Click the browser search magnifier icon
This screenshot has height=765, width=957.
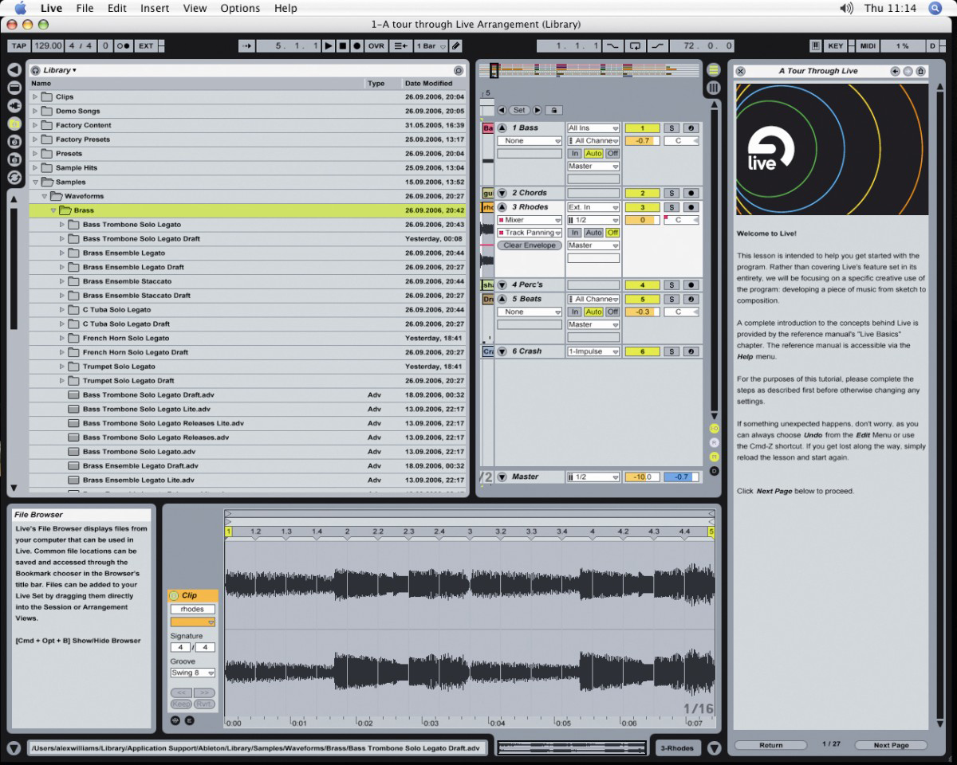click(458, 70)
